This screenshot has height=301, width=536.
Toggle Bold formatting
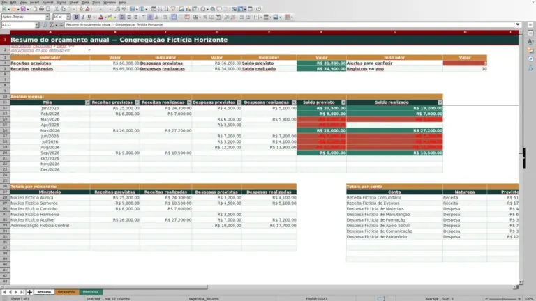(x=77, y=17)
